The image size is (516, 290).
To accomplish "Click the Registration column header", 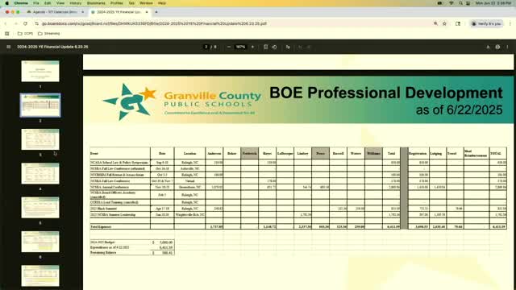I will click(418, 154).
